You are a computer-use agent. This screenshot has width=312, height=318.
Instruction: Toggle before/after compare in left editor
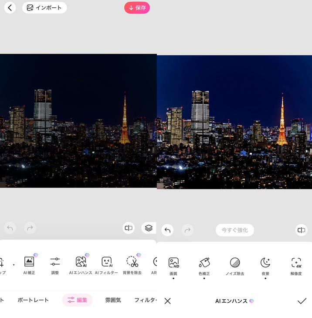coord(129,228)
